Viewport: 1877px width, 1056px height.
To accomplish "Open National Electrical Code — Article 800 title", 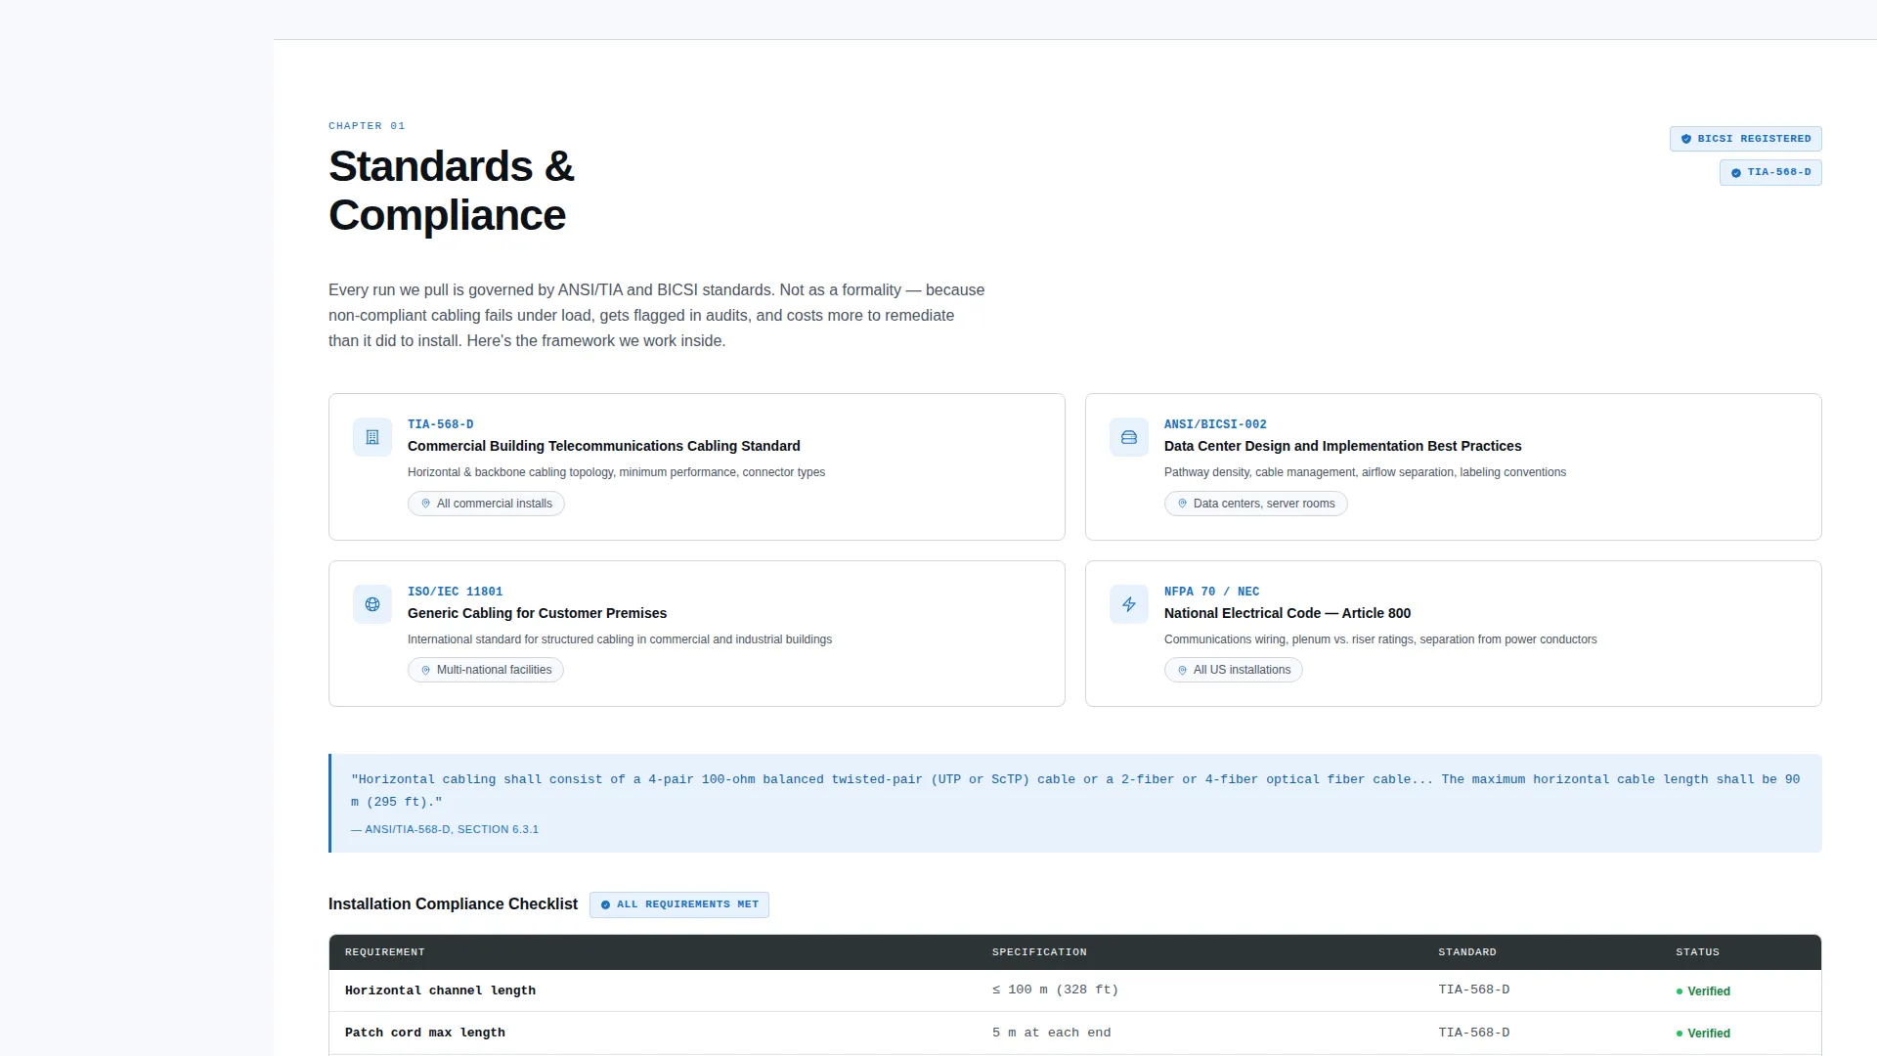I will pyautogui.click(x=1287, y=613).
